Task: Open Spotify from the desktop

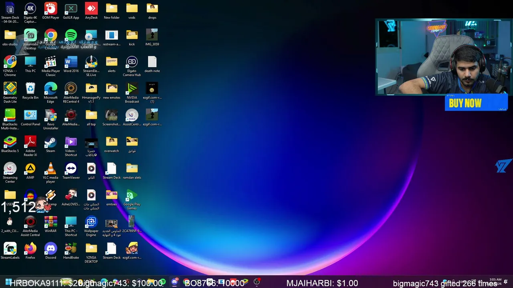Action: [x=71, y=38]
